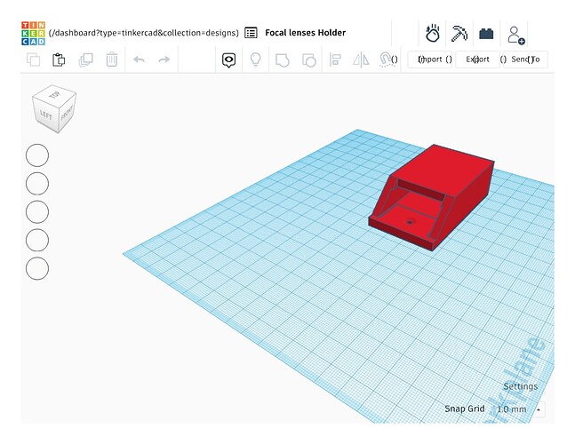Click the first circle button under view cube

click(x=37, y=155)
